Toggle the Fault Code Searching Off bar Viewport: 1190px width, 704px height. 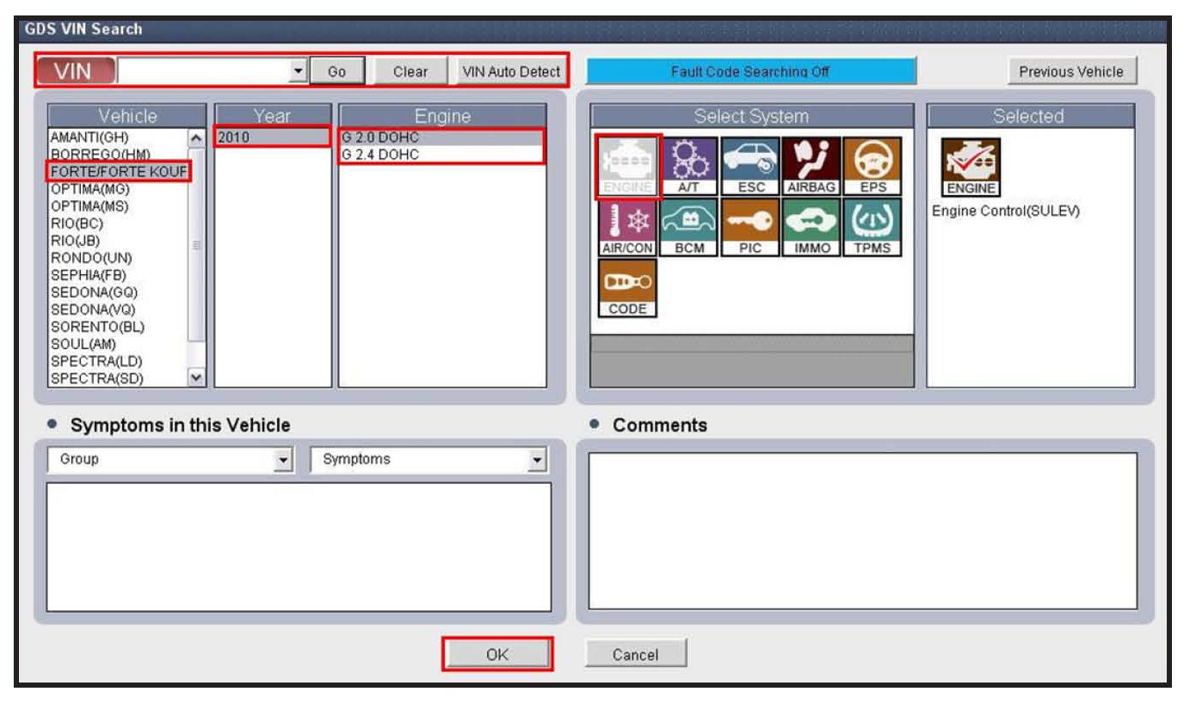(750, 72)
